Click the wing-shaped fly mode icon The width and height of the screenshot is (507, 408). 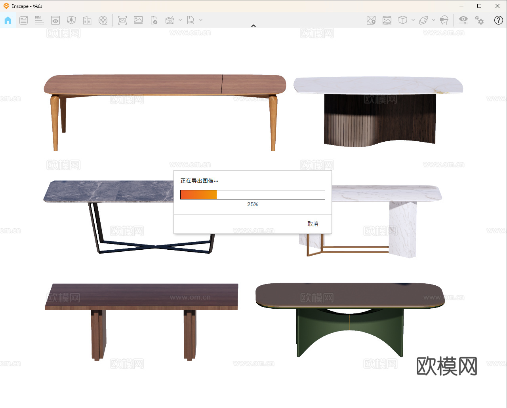point(423,20)
